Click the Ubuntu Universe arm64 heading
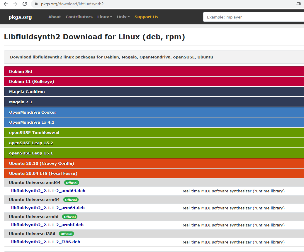This screenshot has width=304, height=252. [x=34, y=199]
